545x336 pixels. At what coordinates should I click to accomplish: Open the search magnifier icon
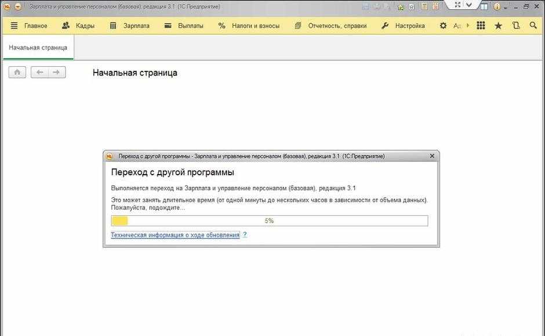533,26
